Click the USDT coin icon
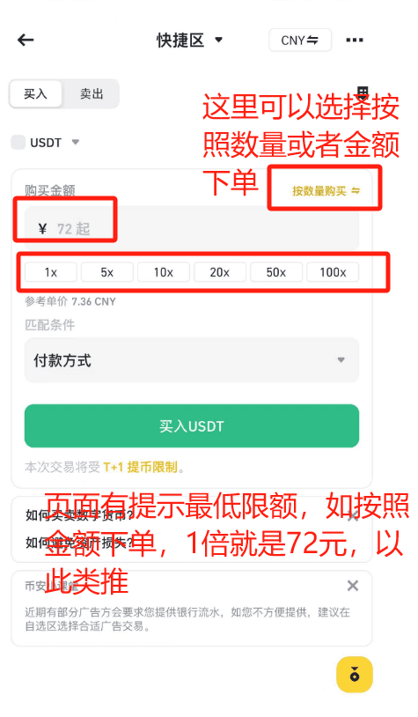This screenshot has height=717, width=418. [18, 142]
